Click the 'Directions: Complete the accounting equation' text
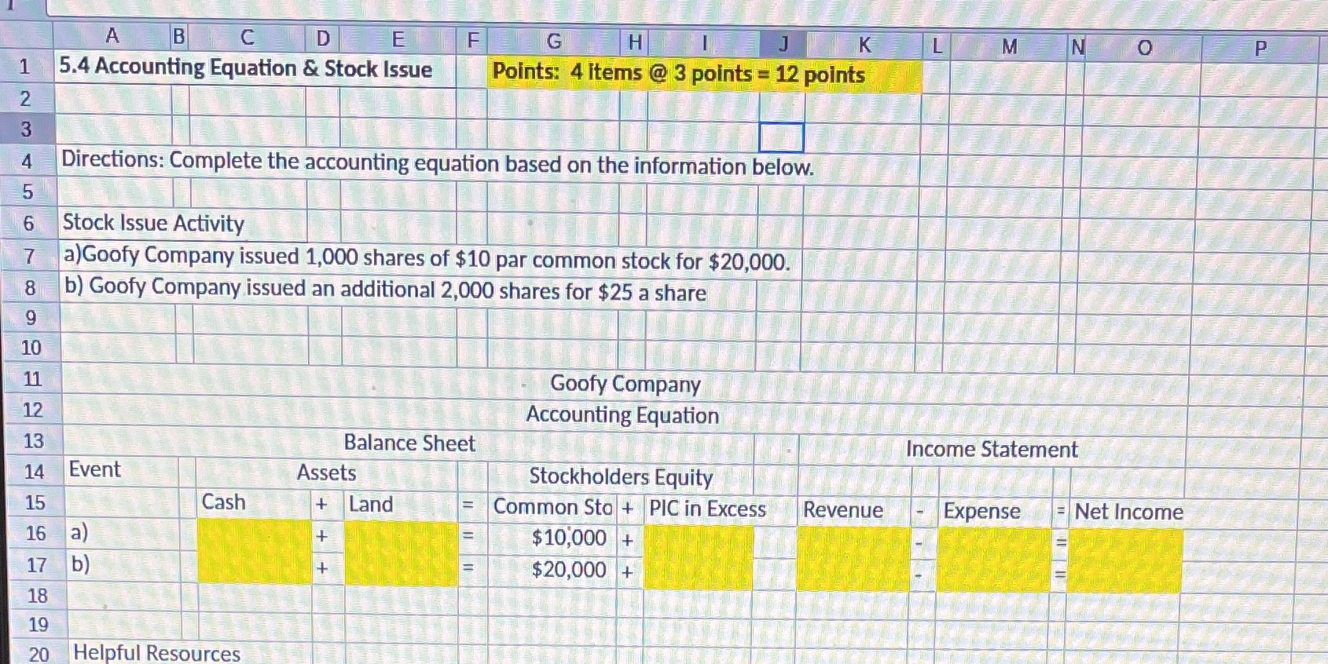This screenshot has height=664, width=1328. 438,163
